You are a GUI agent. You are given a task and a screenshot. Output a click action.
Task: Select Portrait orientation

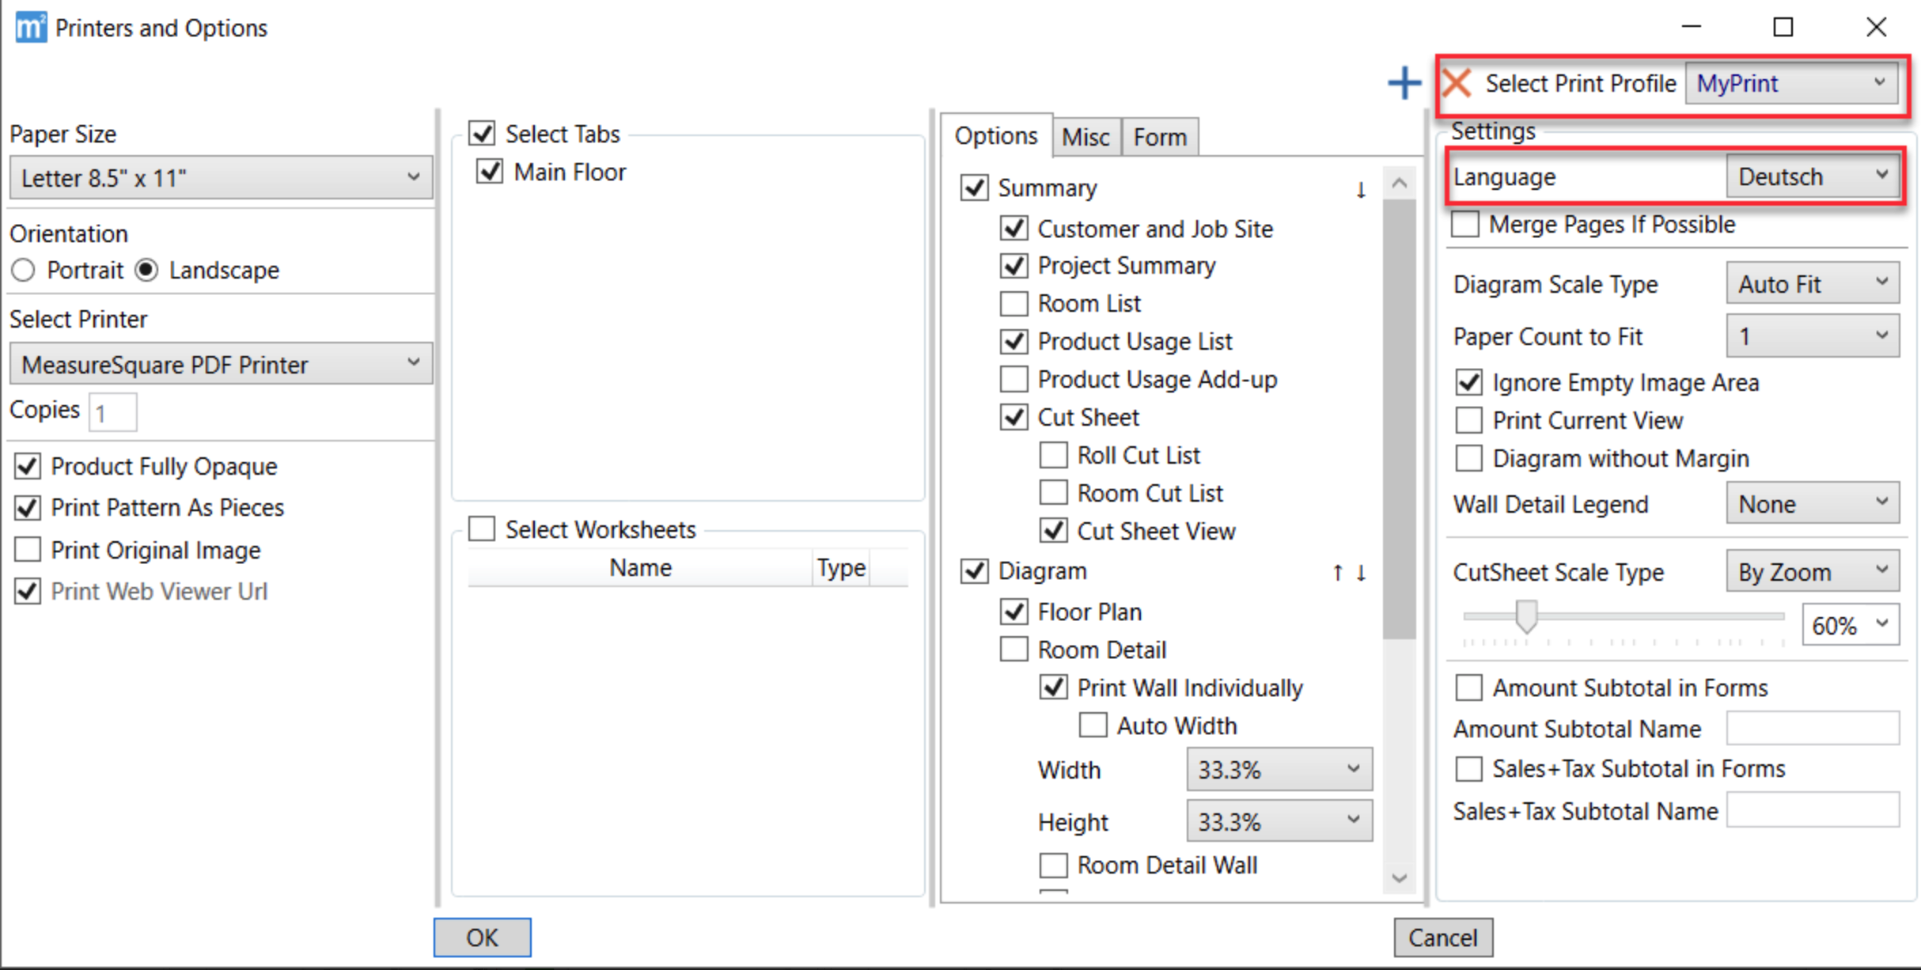(x=24, y=271)
